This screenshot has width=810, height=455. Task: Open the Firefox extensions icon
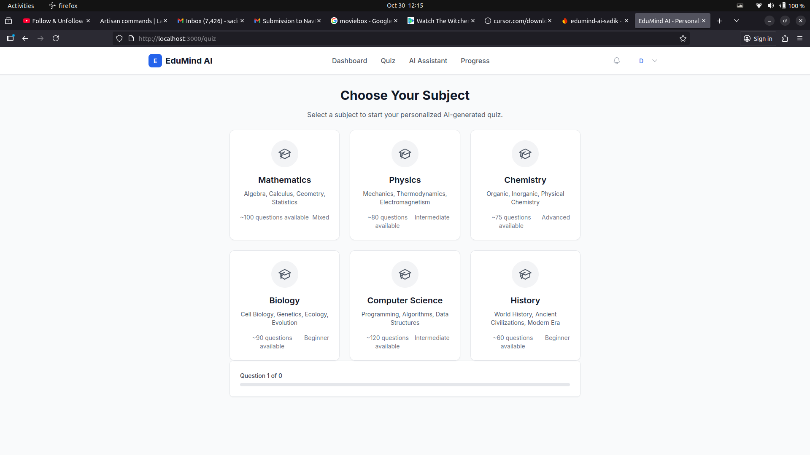click(x=785, y=38)
